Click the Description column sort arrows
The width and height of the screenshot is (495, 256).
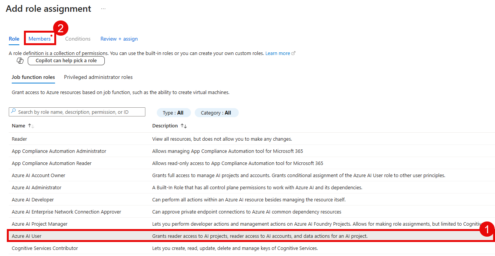tap(184, 126)
